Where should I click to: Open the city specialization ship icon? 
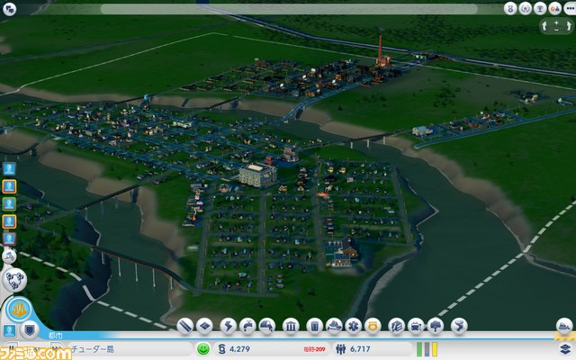(x=565, y=326)
